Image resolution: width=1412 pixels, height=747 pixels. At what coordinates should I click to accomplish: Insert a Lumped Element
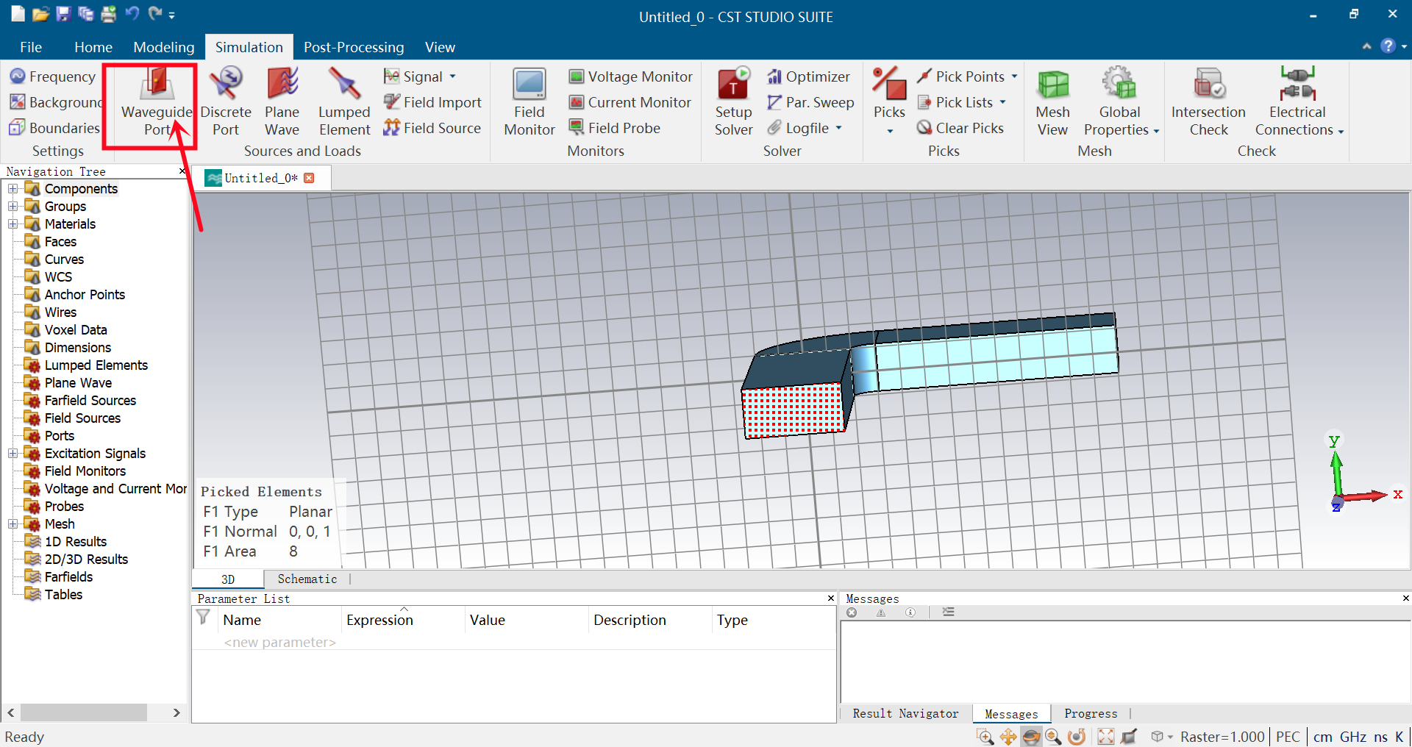coord(344,102)
